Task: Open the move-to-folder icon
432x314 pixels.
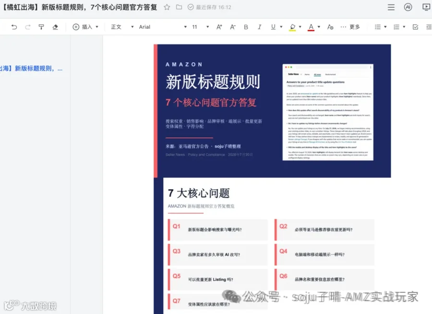Action: click(179, 7)
